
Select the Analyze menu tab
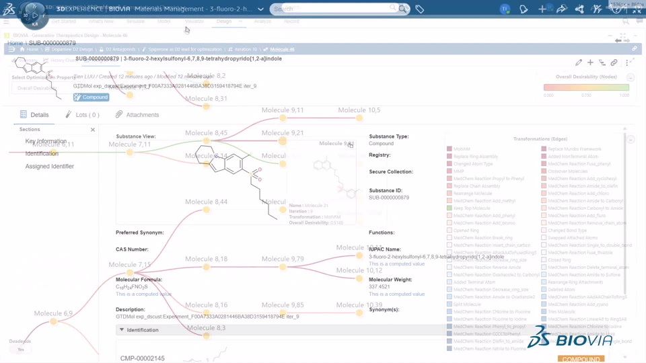coord(262,21)
